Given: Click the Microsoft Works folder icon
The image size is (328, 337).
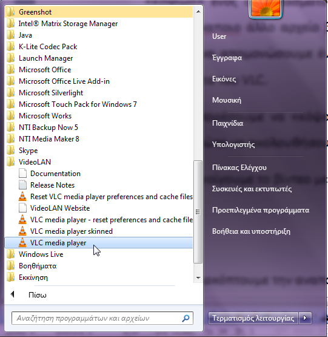Looking at the screenshot, I should coord(10,116).
